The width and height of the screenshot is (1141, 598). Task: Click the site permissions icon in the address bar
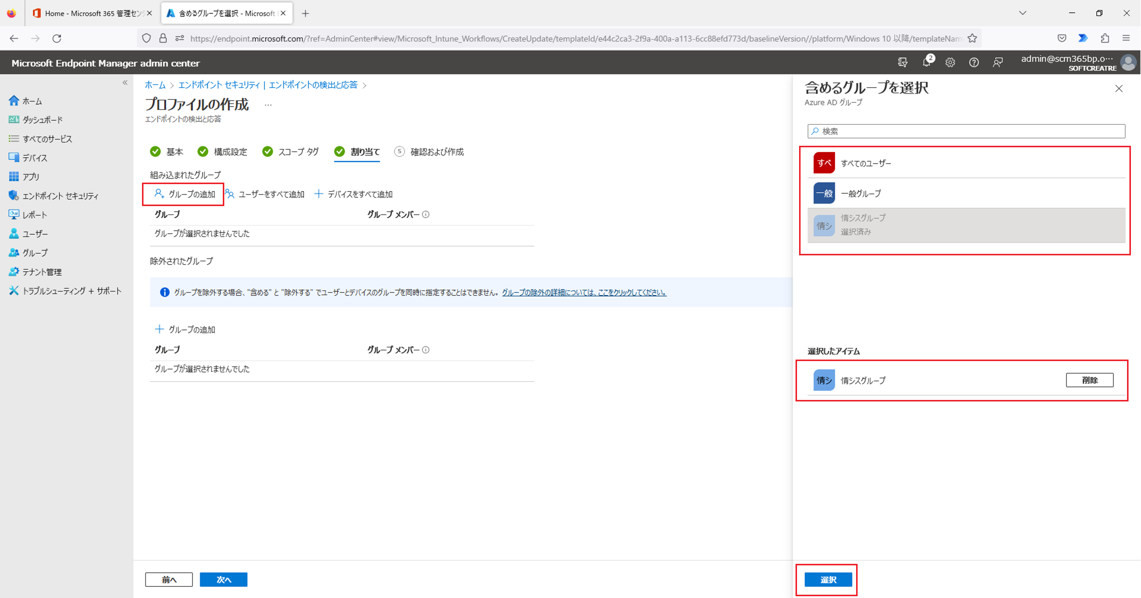pyautogui.click(x=179, y=39)
